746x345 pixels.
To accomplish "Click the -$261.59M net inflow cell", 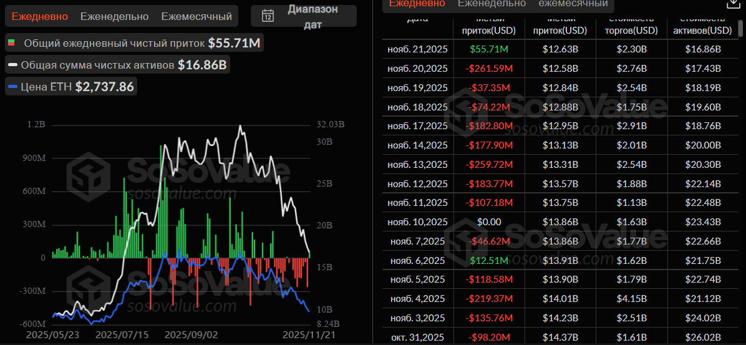I will [x=489, y=69].
